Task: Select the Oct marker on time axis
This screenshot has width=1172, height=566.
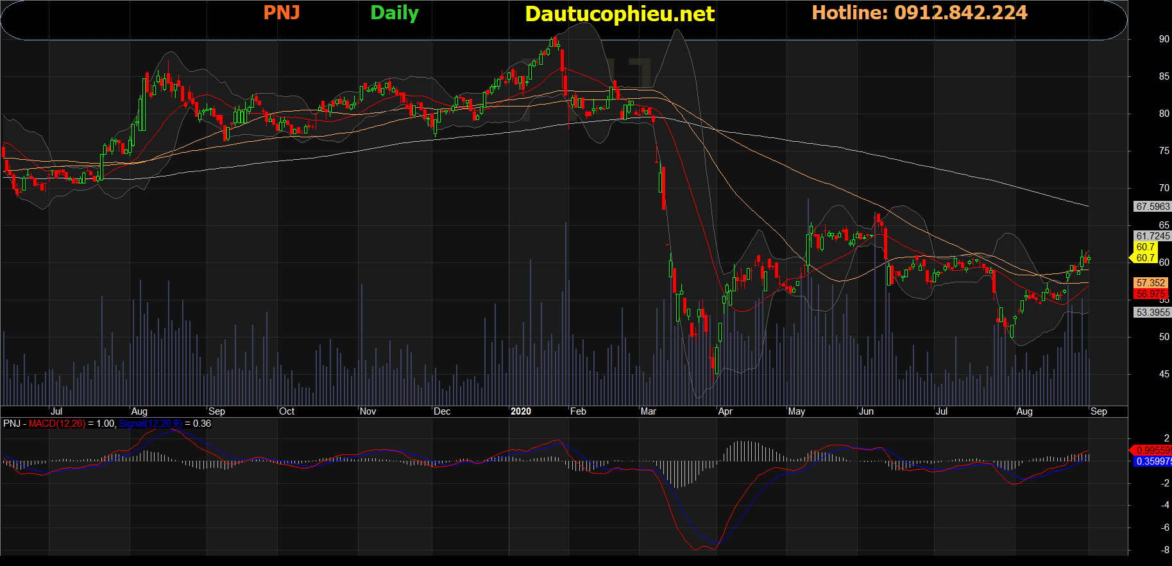Action: [287, 411]
